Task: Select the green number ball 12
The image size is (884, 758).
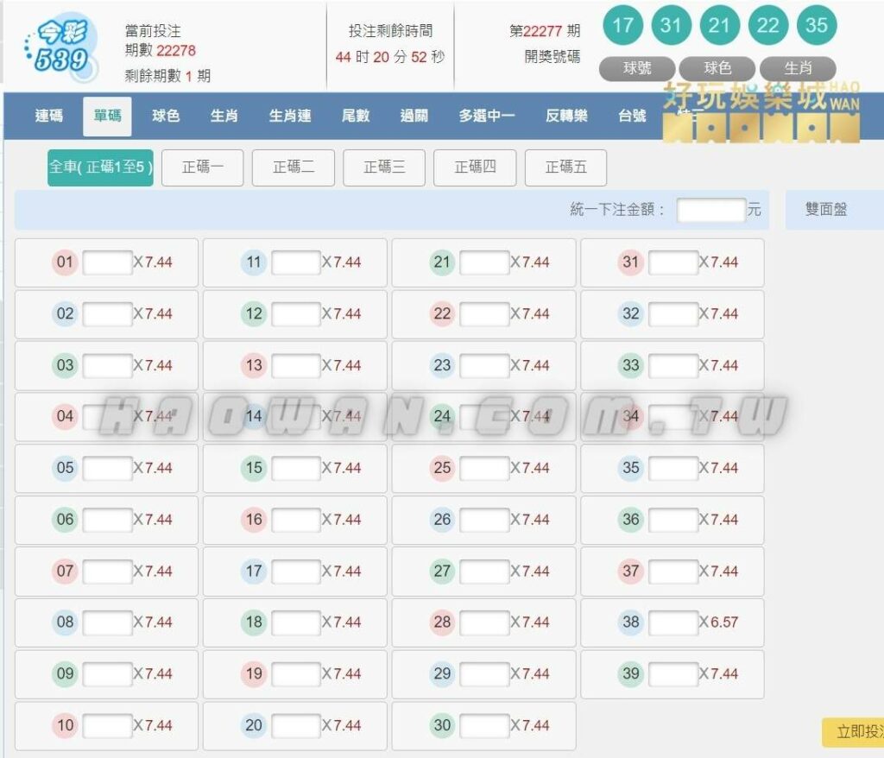Action: [x=254, y=313]
